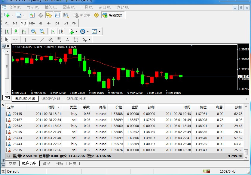Switch to the 交易 terminal tab

(x=12, y=164)
